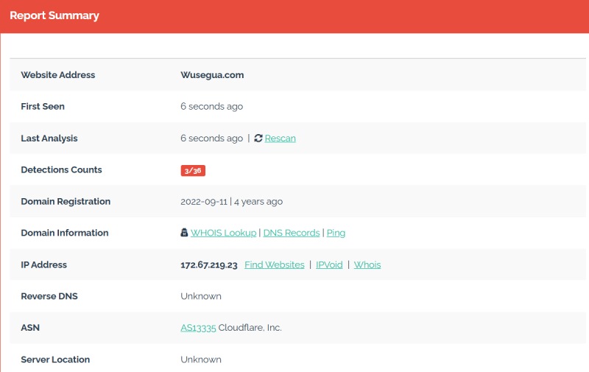Open the IPVoid link
This screenshot has height=372, width=589.
pos(329,265)
